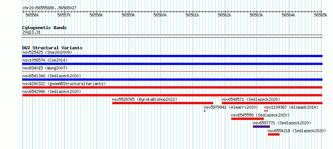Click the blue bar for nsv1056574
Screen dimensions: 333x149
172,64
